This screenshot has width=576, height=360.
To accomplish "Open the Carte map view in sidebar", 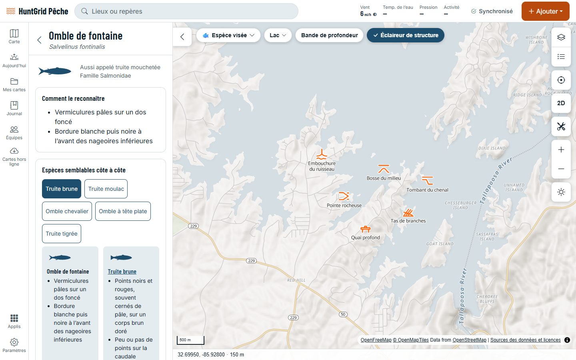I will (14, 36).
